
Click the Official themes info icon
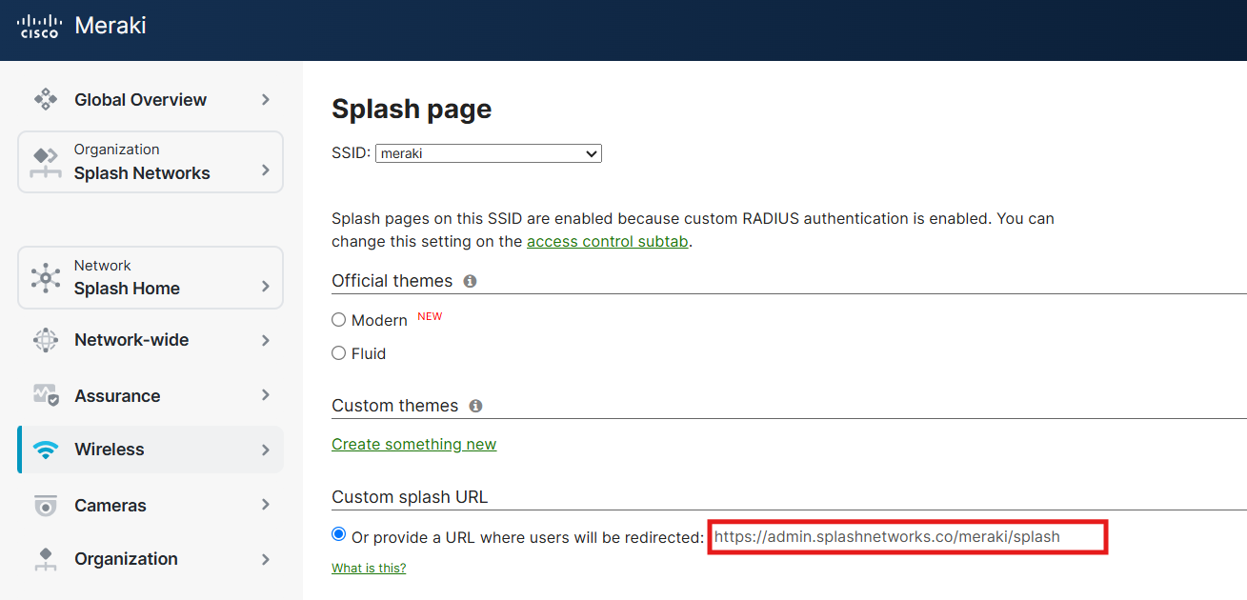tap(470, 281)
